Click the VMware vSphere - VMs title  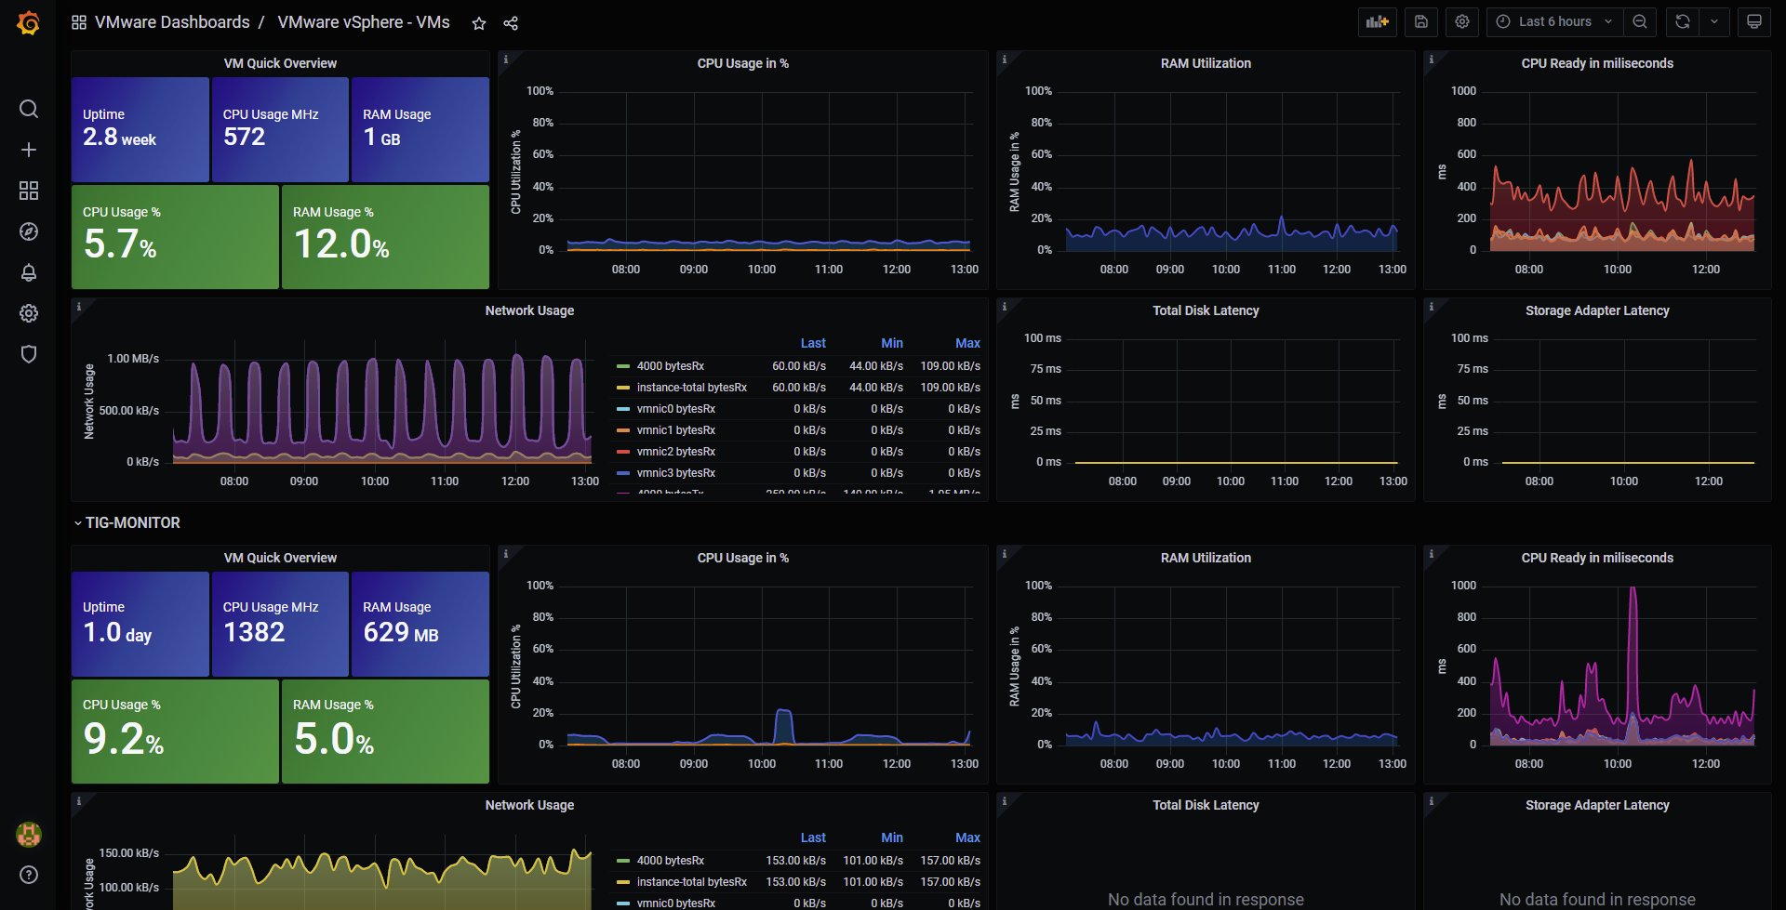(364, 22)
